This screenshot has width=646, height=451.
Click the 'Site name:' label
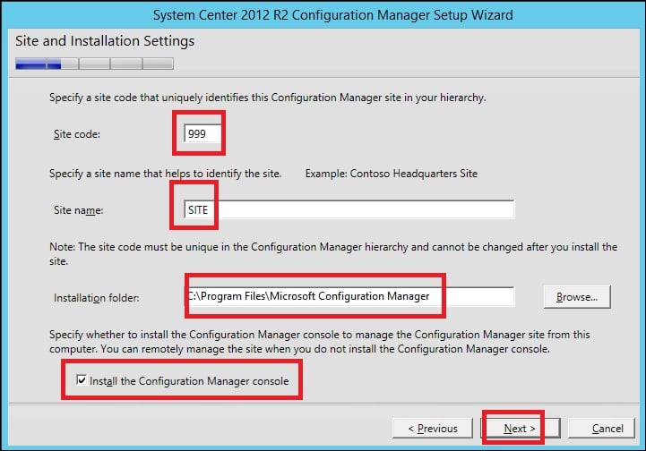(78, 210)
